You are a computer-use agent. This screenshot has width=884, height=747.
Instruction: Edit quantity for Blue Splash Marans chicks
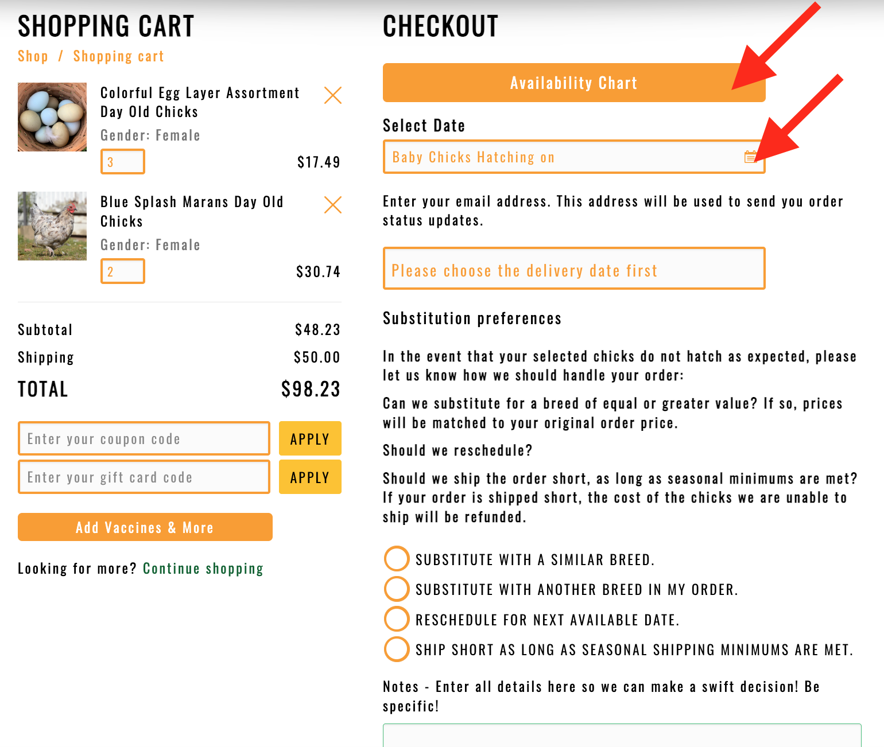click(123, 271)
